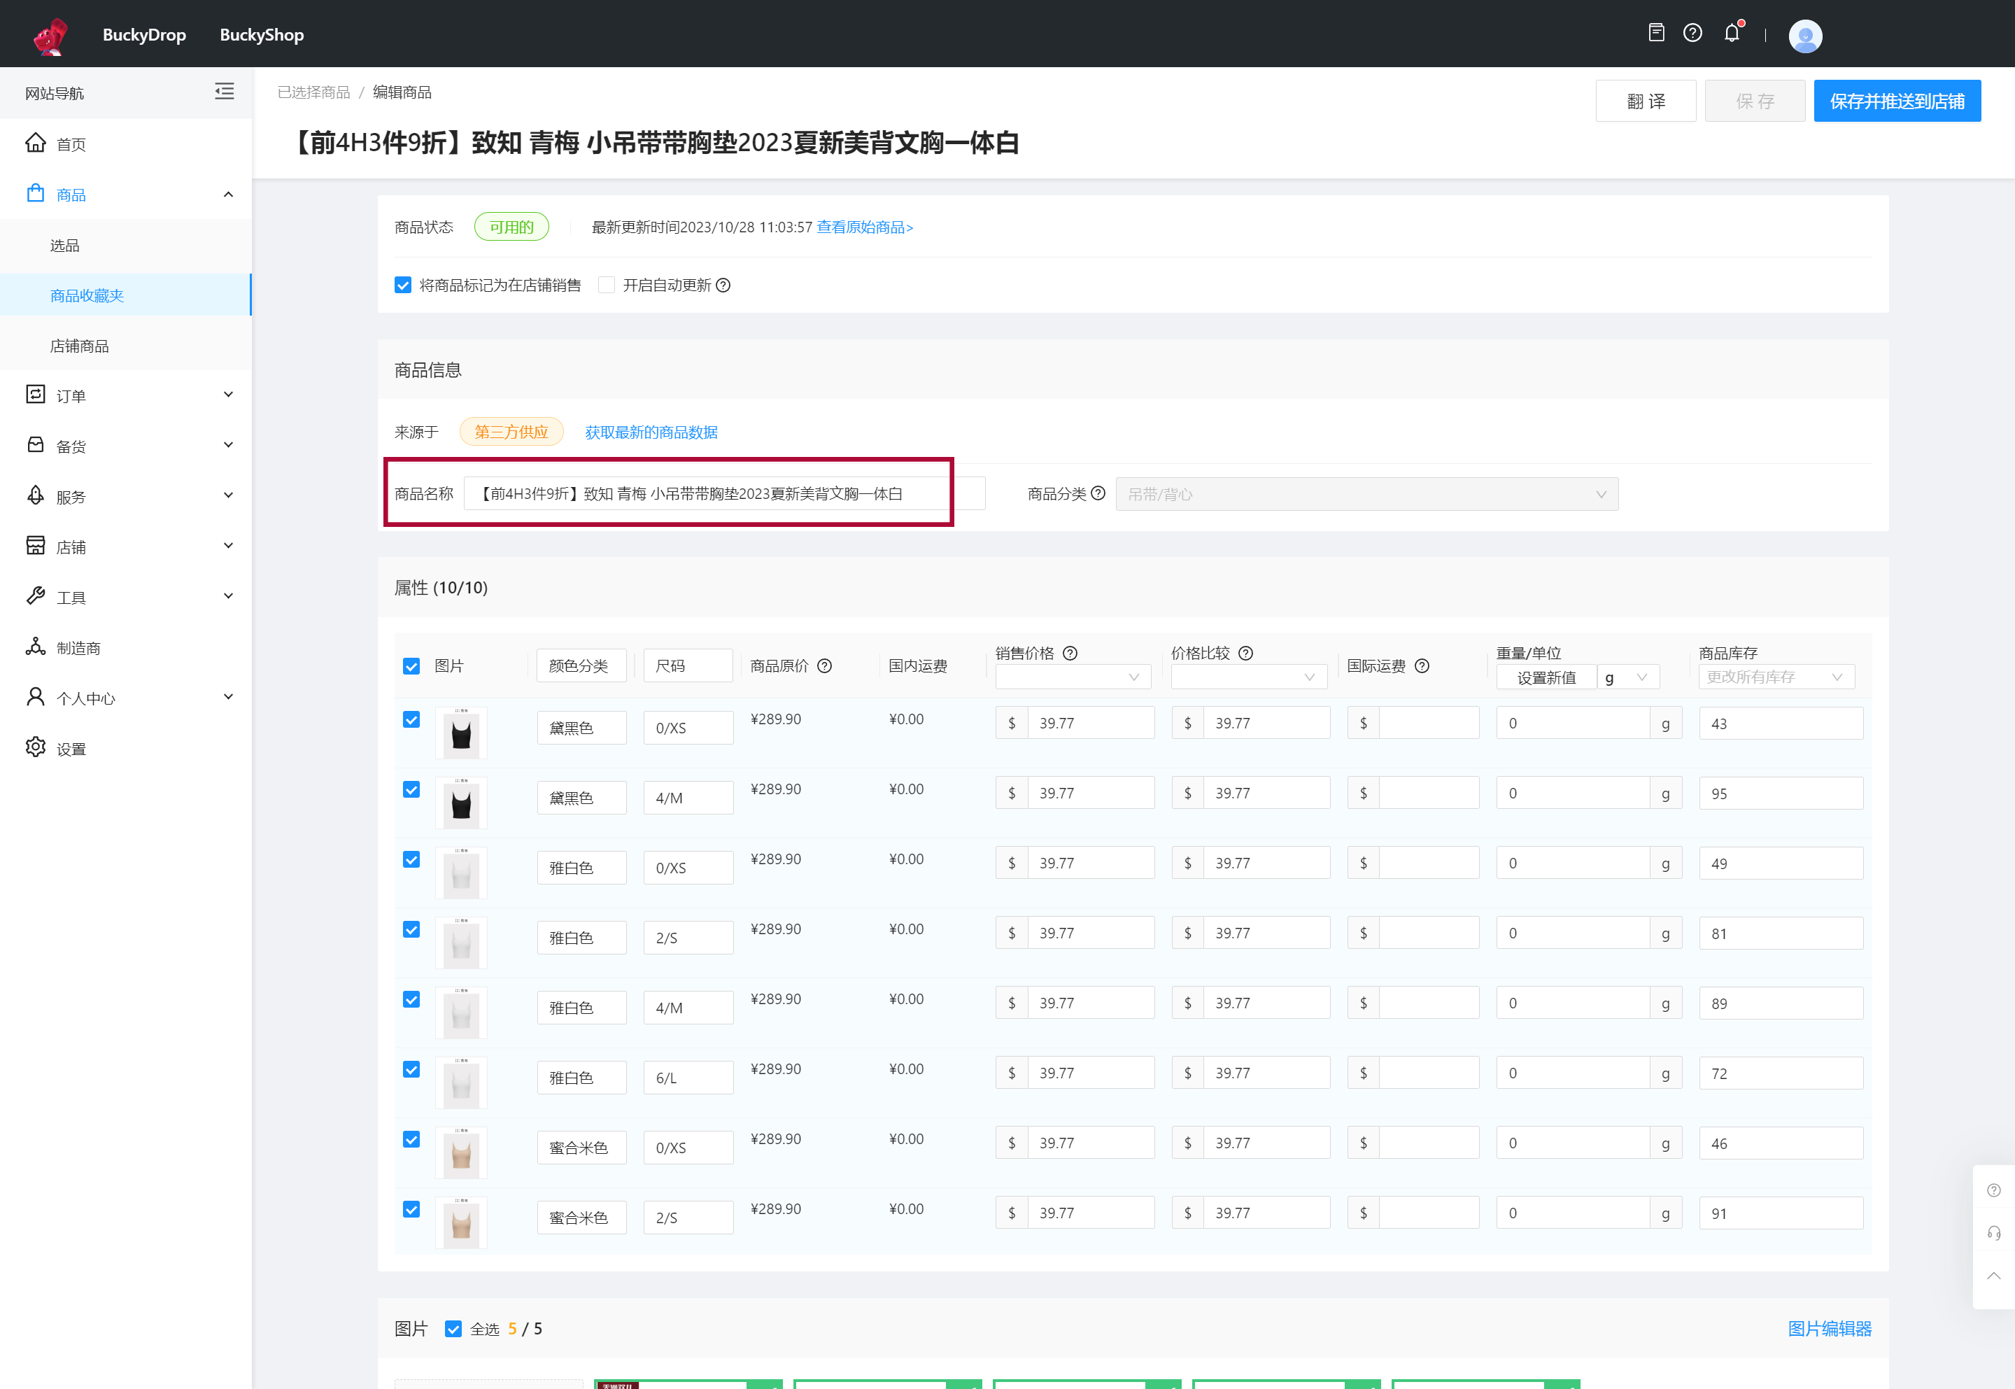Viewport: 2015px width, 1389px height.
Task: Expand the 订单 sidebar section
Action: 228,395
